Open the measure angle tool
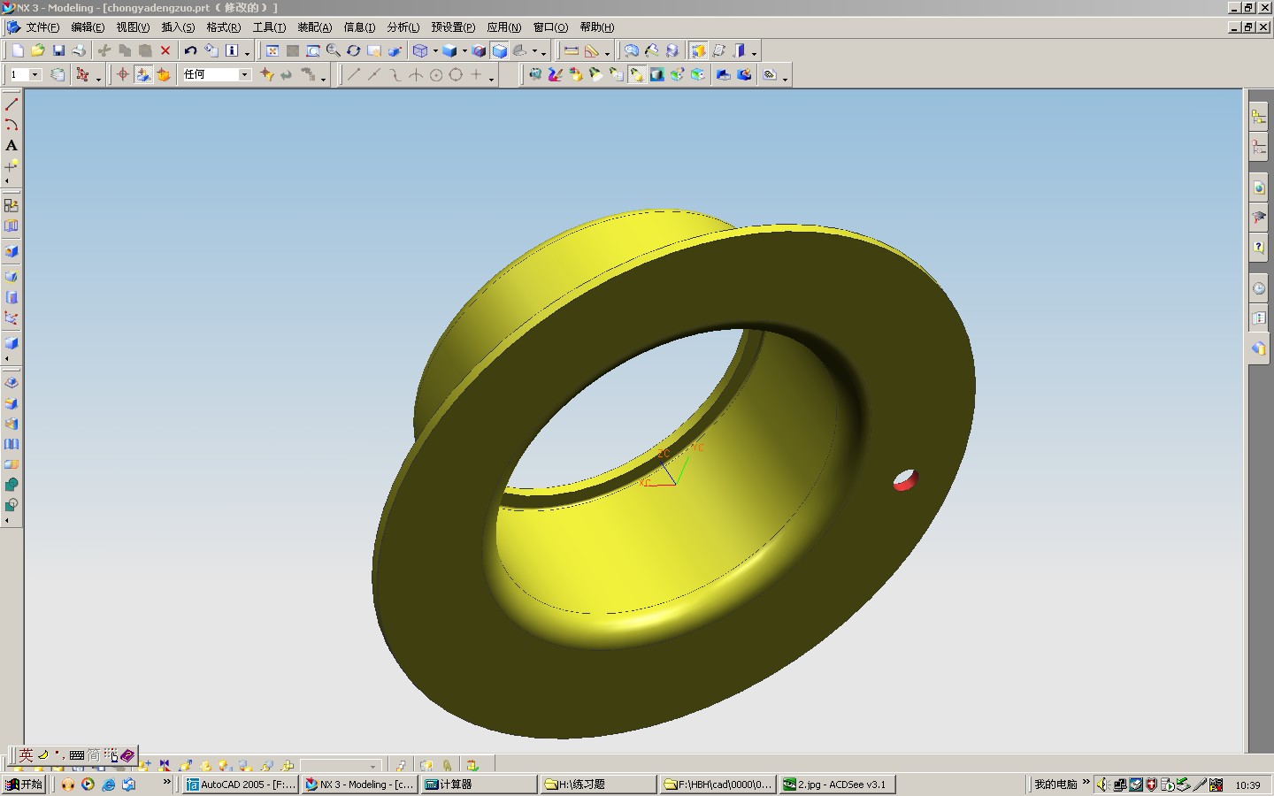The image size is (1274, 796). (x=592, y=51)
